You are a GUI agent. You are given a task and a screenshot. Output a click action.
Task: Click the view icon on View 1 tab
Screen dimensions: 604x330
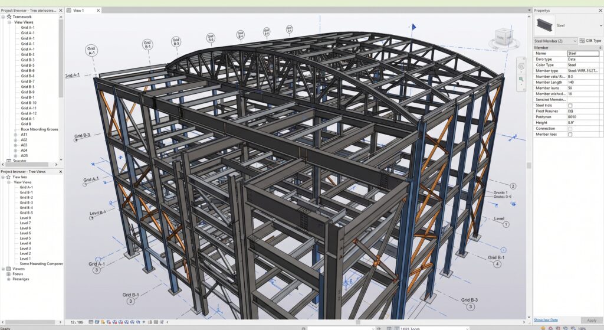[x=69, y=11]
